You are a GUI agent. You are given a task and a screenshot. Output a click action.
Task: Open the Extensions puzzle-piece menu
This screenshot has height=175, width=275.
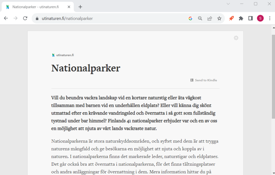click(x=241, y=18)
